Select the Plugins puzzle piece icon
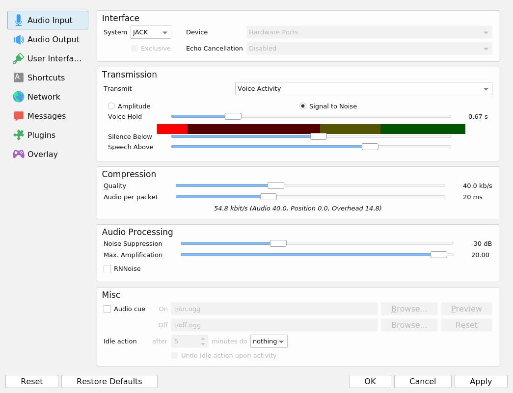 (x=19, y=135)
